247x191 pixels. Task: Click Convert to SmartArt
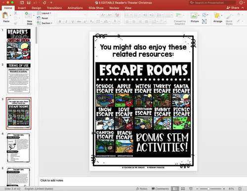[x=180, y=18]
